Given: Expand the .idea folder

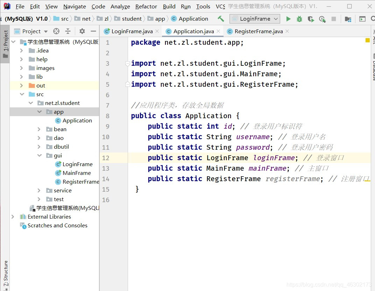Looking at the screenshot, I should click(x=22, y=50).
